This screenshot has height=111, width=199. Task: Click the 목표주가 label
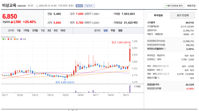(161, 56)
